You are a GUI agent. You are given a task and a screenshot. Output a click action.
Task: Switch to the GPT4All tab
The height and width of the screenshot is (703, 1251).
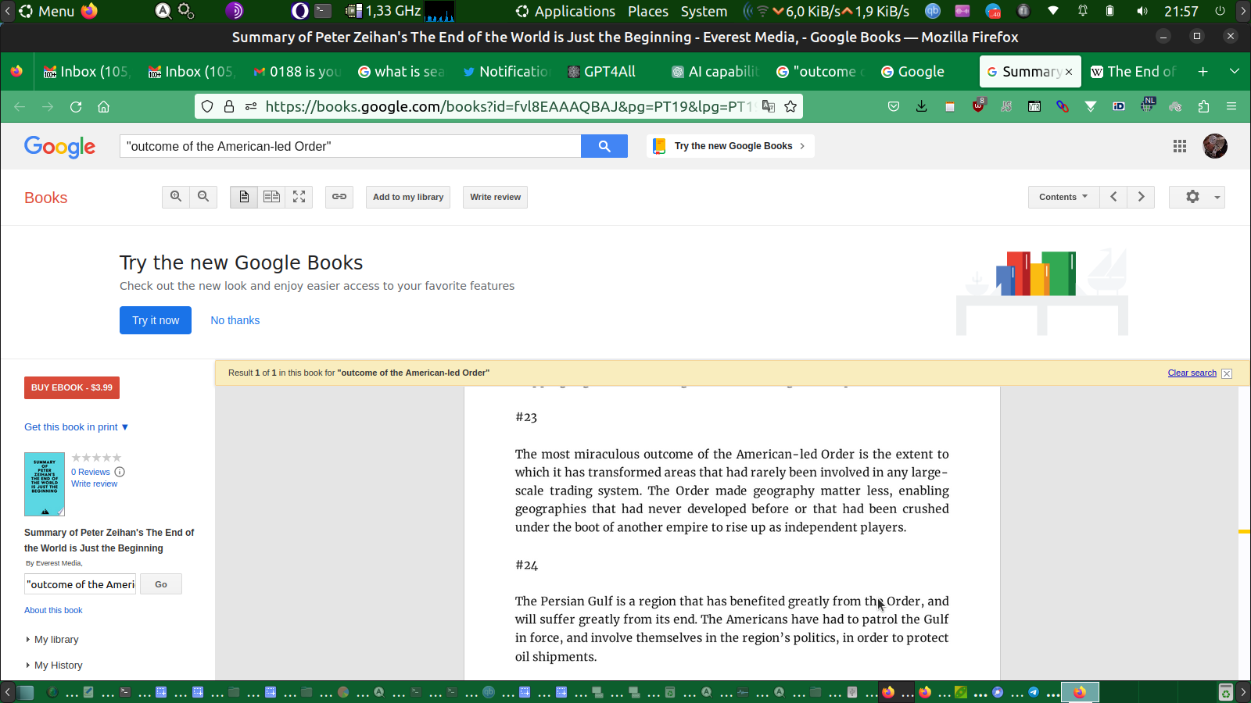[611, 72]
